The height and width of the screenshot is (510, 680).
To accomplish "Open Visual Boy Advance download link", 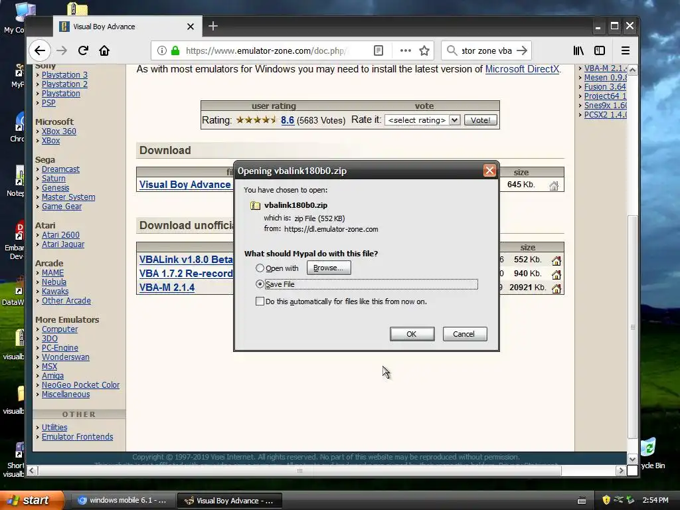I will click(x=185, y=185).
